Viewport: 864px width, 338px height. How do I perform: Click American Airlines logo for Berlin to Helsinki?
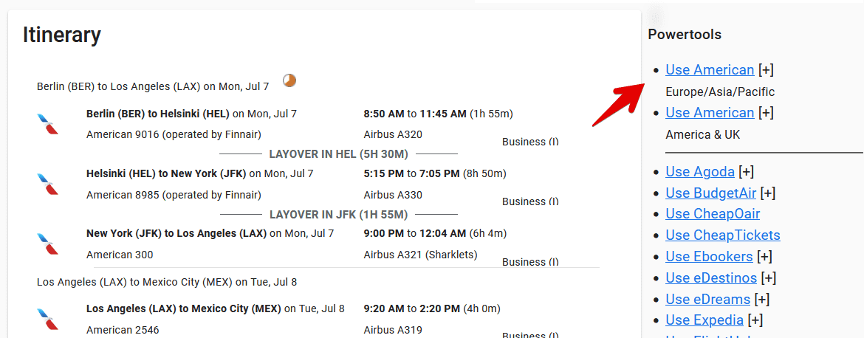click(48, 124)
